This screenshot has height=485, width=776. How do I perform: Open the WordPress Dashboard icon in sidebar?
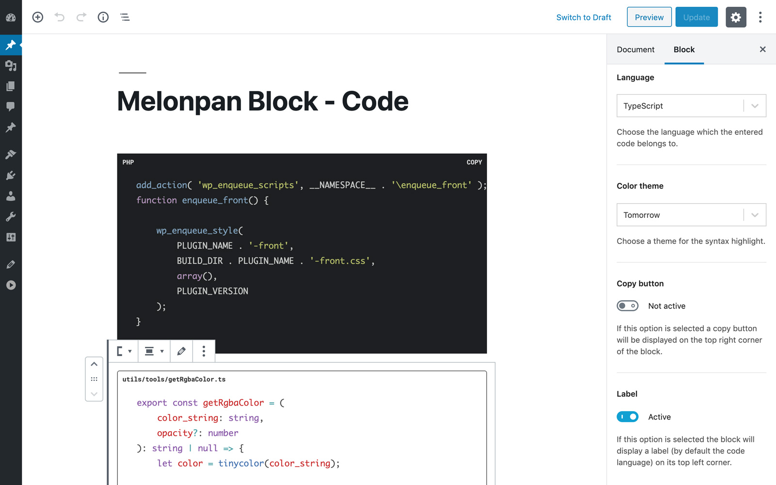tap(11, 17)
